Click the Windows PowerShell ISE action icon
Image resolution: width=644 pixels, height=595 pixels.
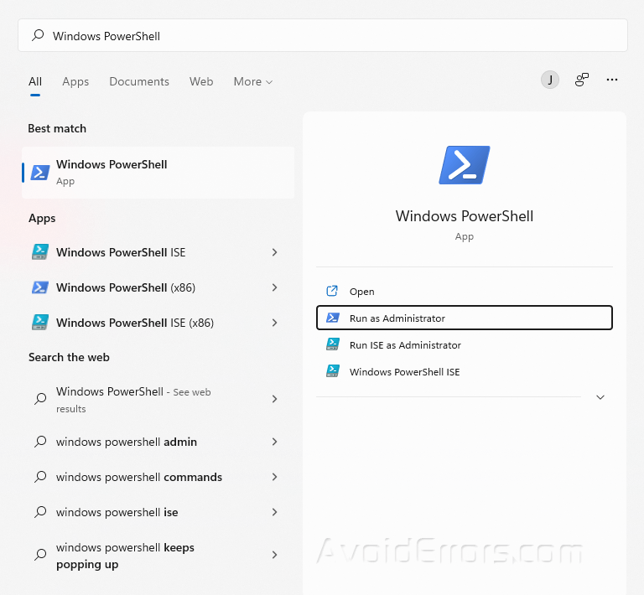coord(333,371)
